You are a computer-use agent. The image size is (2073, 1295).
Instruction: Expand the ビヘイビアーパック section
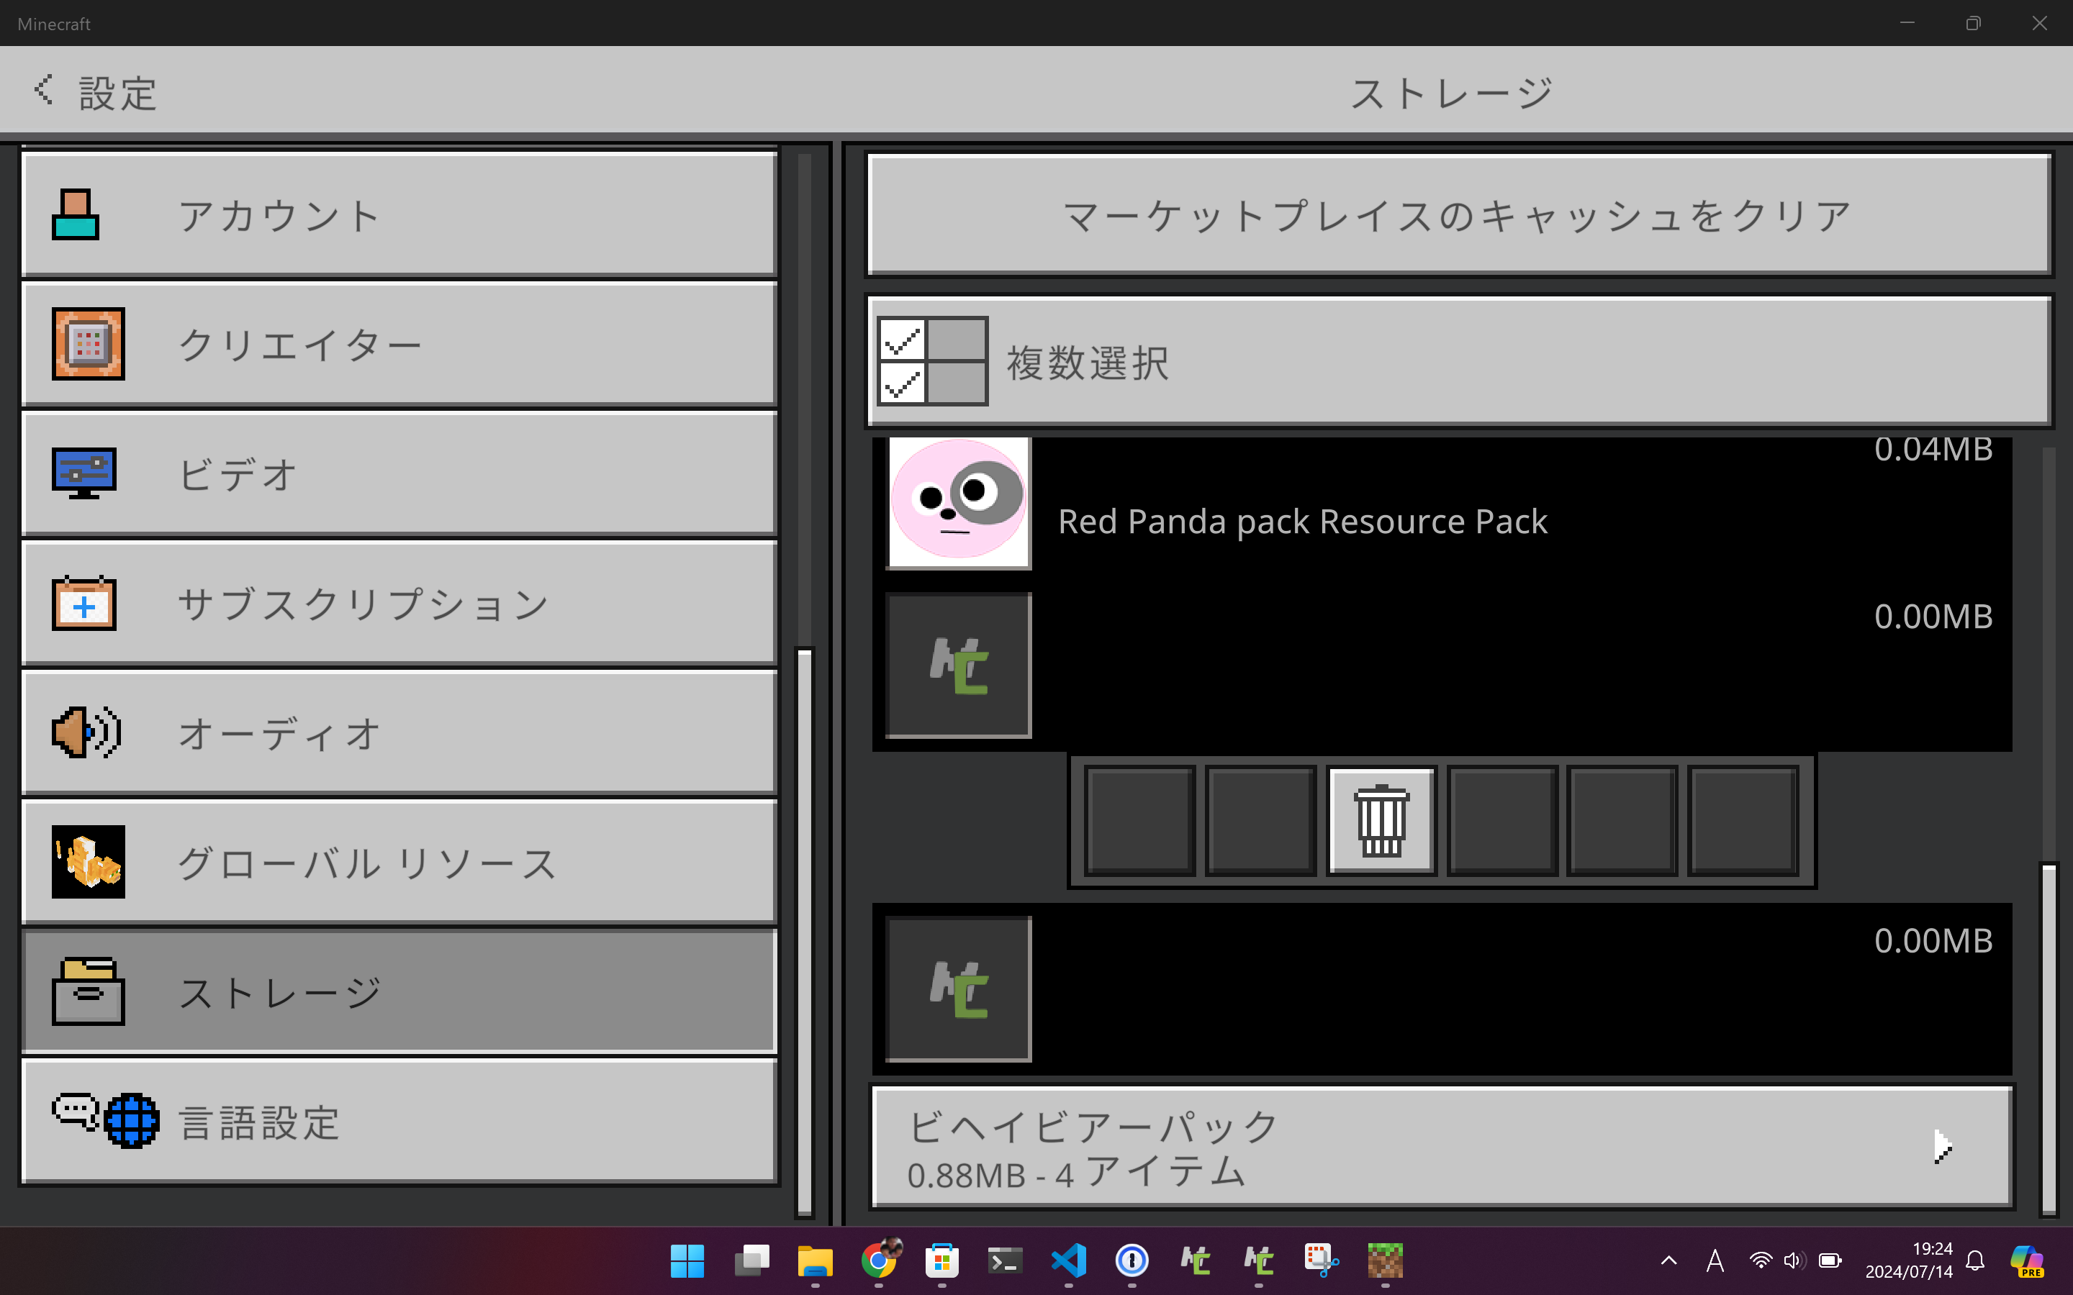click(x=1441, y=1147)
